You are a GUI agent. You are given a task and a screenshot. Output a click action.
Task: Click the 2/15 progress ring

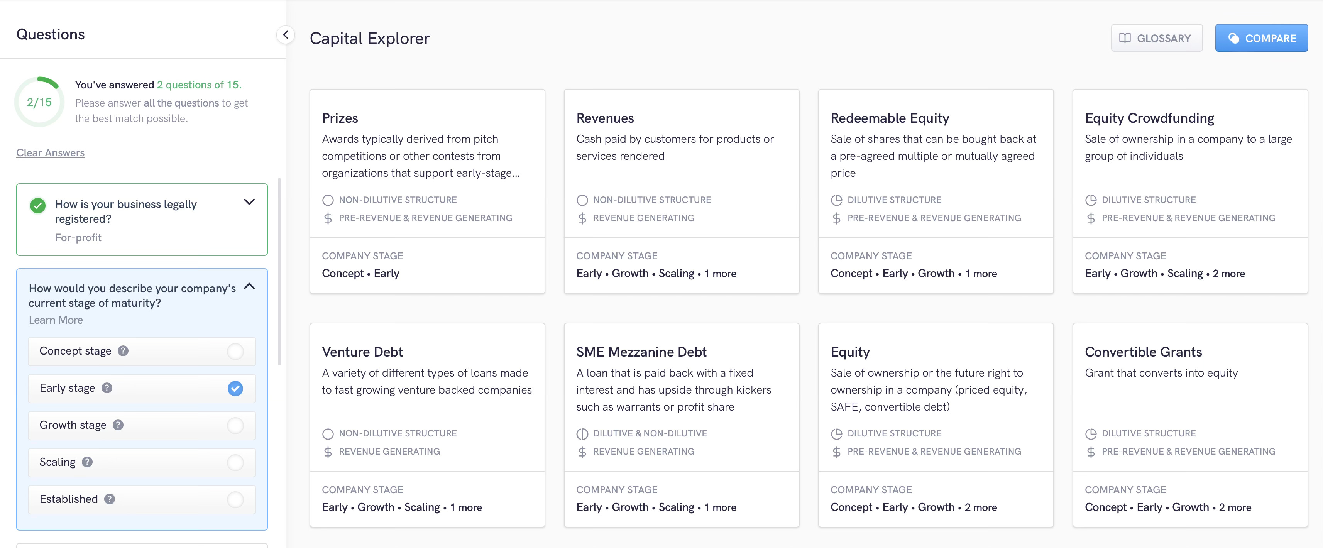(x=39, y=102)
